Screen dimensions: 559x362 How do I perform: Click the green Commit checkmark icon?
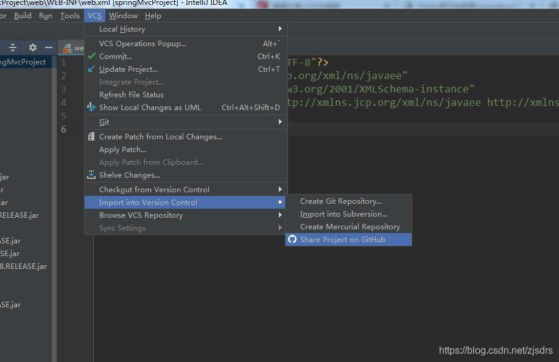point(91,56)
